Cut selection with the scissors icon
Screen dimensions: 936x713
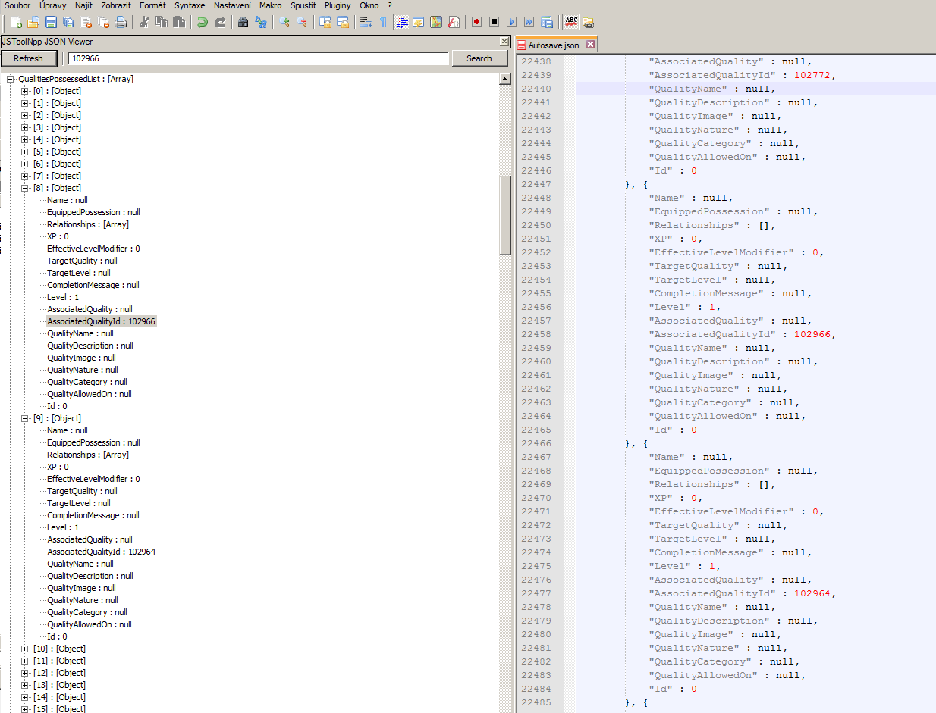(x=144, y=22)
